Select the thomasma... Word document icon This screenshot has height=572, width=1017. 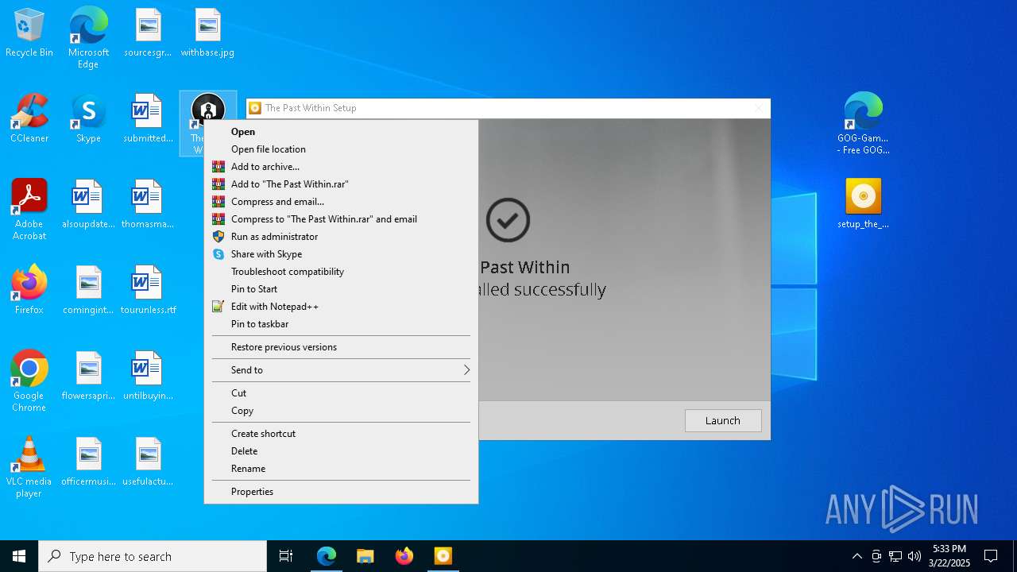click(148, 205)
